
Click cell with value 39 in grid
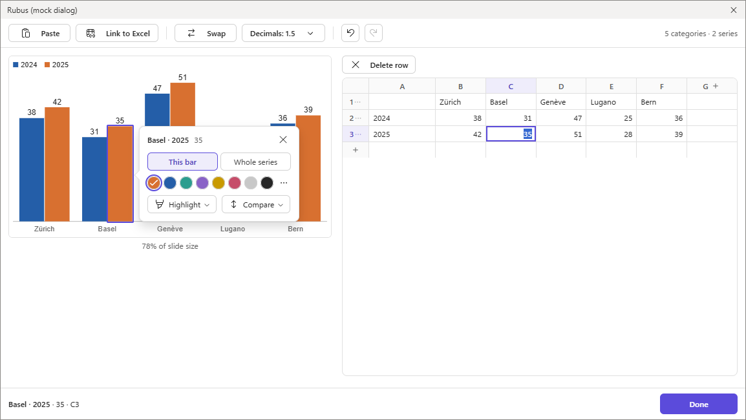coord(662,134)
